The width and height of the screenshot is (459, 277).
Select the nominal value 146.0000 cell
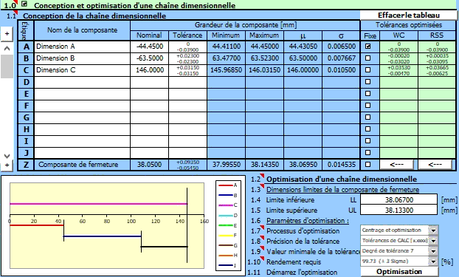tap(149, 70)
